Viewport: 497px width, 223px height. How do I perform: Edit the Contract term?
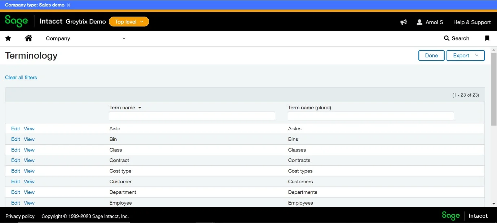pyautogui.click(x=16, y=160)
